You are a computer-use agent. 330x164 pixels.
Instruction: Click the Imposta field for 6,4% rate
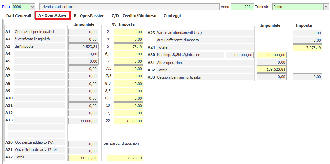[x=129, y=54]
